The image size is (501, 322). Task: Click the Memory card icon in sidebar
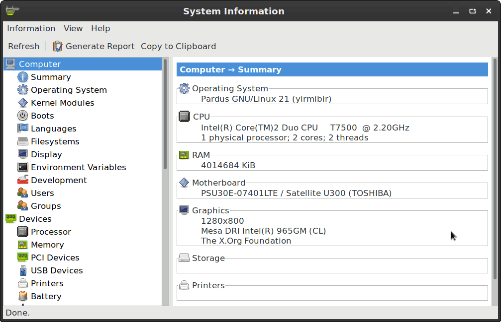tap(23, 245)
